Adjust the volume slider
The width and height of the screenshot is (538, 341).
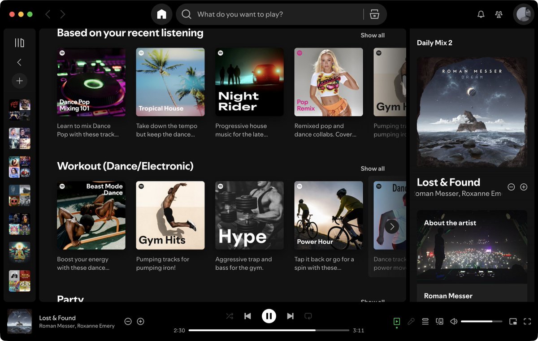tap(482, 321)
